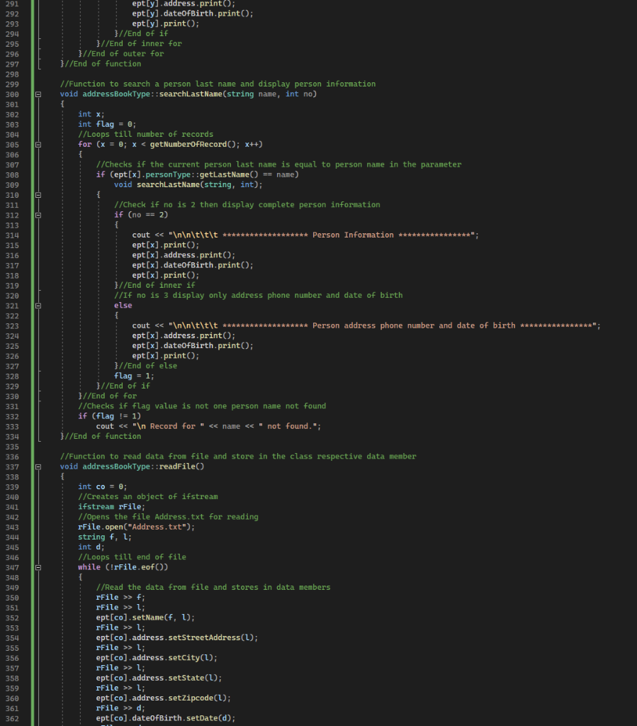Click 'void searchLastName(string, int);' on line 309
This screenshot has width=637, height=726.
[x=188, y=185]
